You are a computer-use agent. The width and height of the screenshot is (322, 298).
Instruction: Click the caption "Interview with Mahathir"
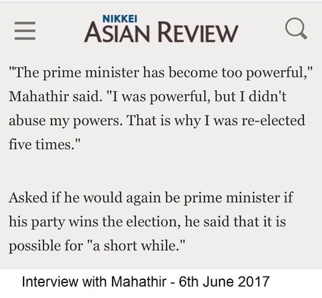point(94,281)
